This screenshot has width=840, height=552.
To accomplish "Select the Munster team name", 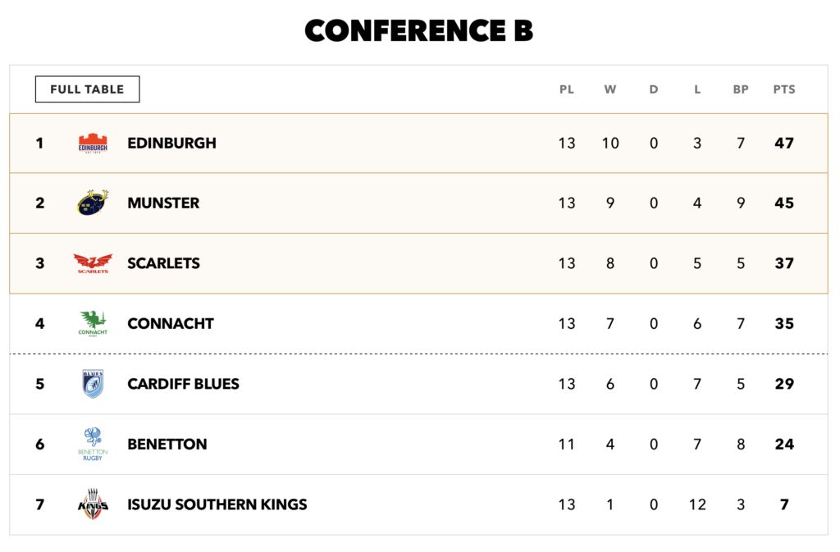I will pos(163,203).
